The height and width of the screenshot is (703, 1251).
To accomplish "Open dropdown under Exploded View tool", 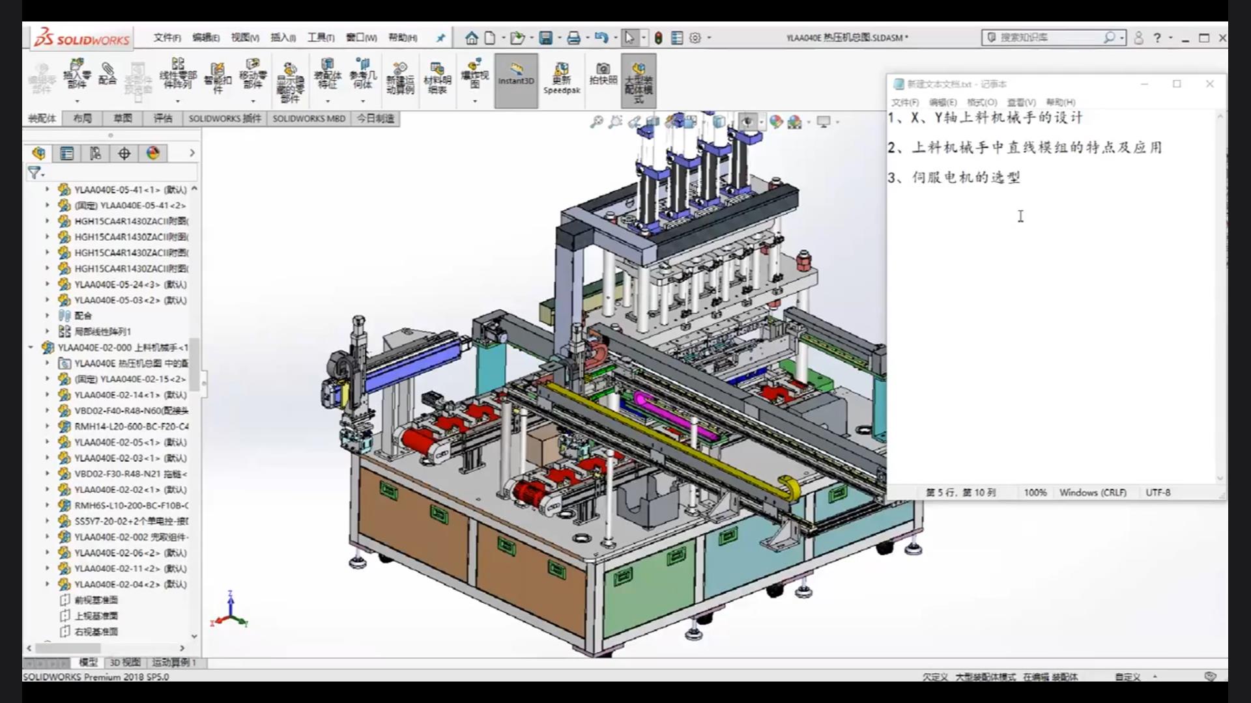I will 475,102.
